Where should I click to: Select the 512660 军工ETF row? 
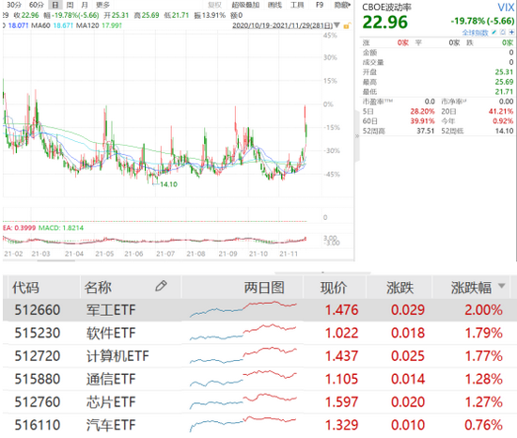click(x=259, y=310)
